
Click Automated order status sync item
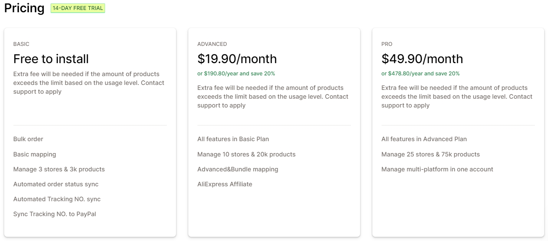(56, 184)
